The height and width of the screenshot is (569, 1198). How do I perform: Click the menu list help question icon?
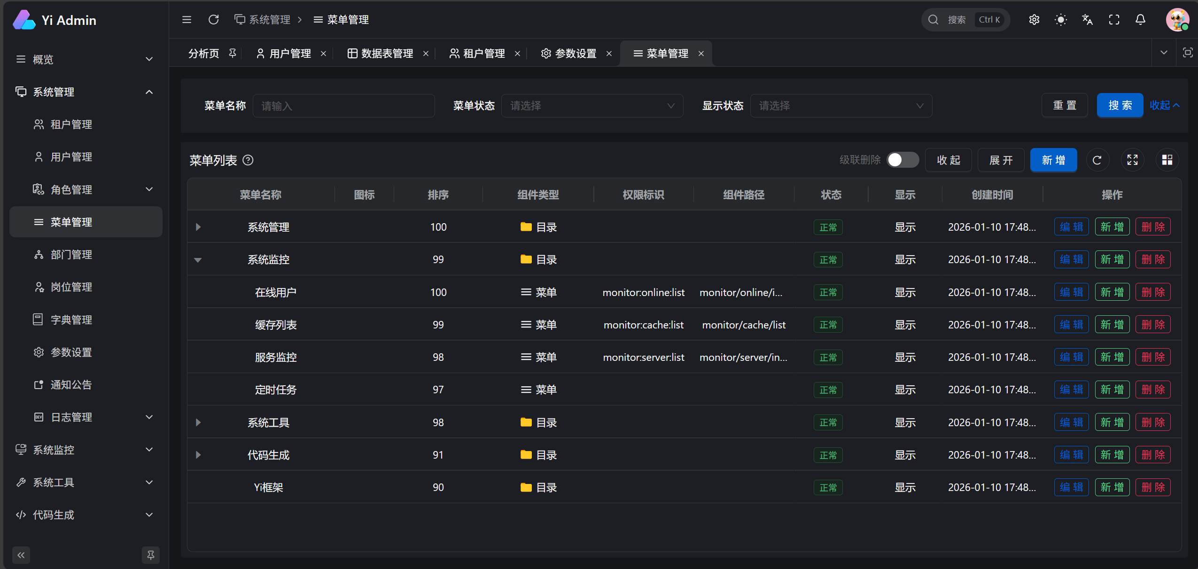point(248,160)
